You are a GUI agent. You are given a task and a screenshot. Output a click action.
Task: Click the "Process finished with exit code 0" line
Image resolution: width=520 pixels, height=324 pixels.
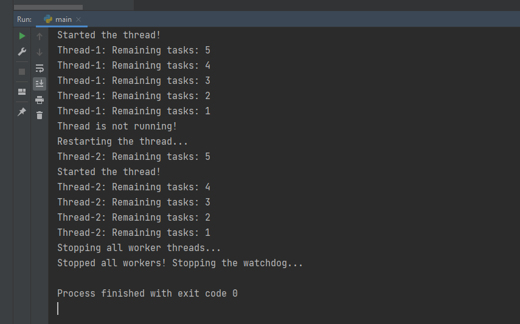click(147, 294)
